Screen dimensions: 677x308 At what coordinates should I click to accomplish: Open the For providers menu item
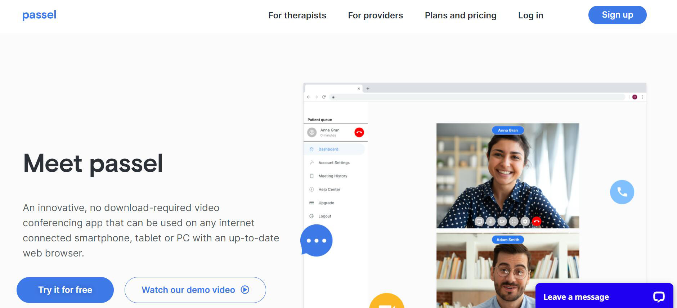coord(375,15)
